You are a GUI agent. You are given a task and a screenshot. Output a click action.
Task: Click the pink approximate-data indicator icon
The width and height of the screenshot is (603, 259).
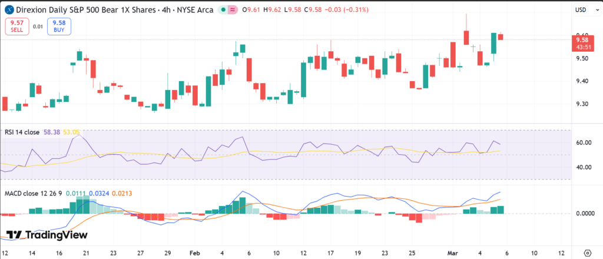click(234, 10)
